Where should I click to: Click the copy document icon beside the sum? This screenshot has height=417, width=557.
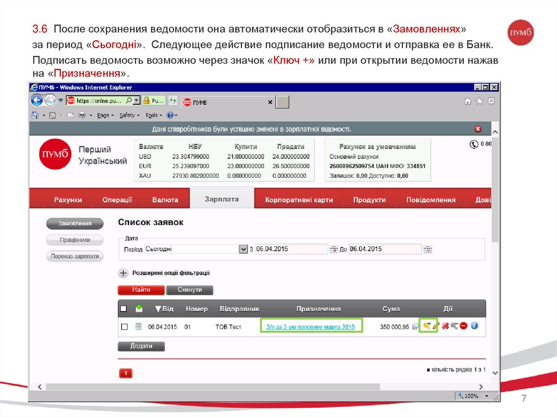(416, 326)
